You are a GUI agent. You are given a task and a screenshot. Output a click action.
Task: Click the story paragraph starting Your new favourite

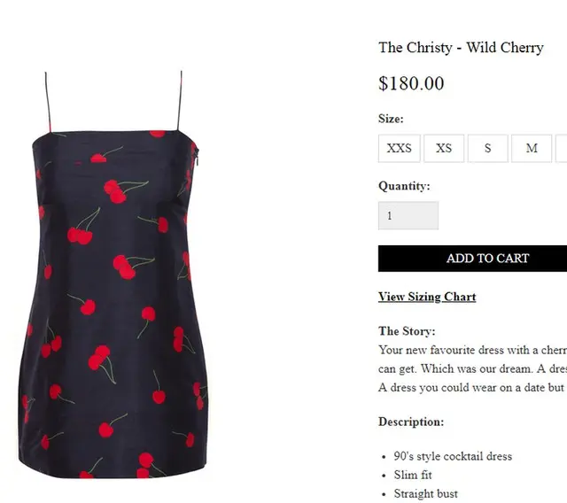click(472, 368)
